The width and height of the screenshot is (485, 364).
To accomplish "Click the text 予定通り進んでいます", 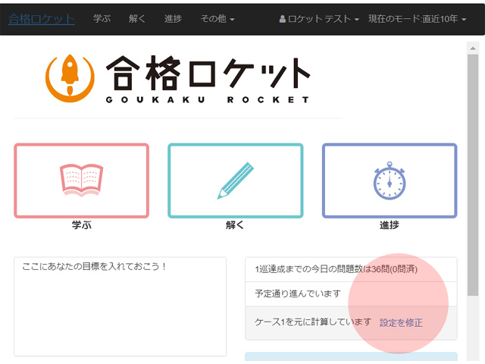I will [x=298, y=293].
